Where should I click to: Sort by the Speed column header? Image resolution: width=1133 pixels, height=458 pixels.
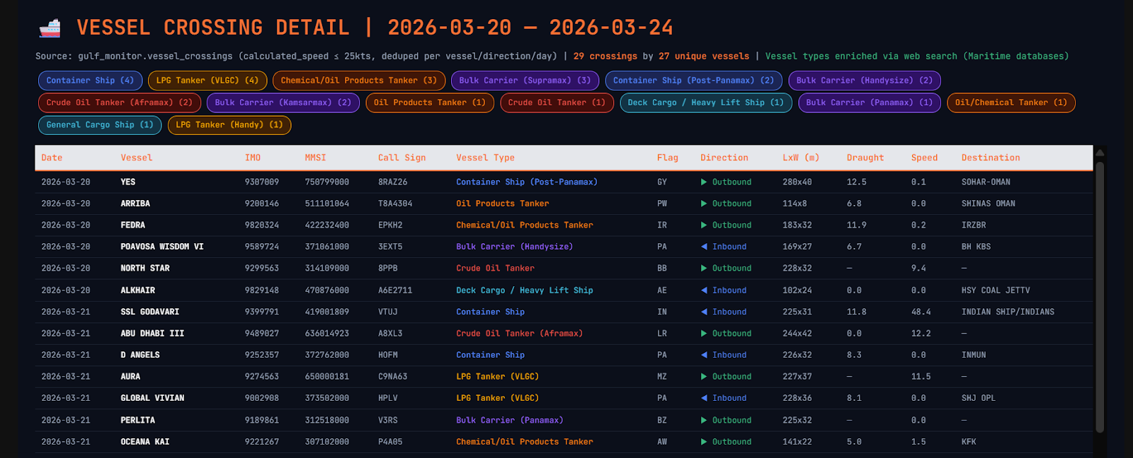(x=924, y=158)
